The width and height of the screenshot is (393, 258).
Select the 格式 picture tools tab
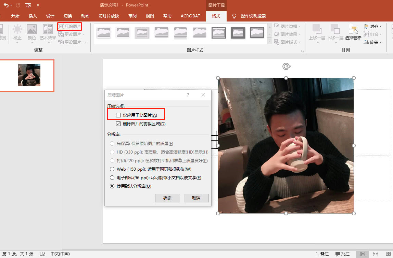click(x=216, y=16)
